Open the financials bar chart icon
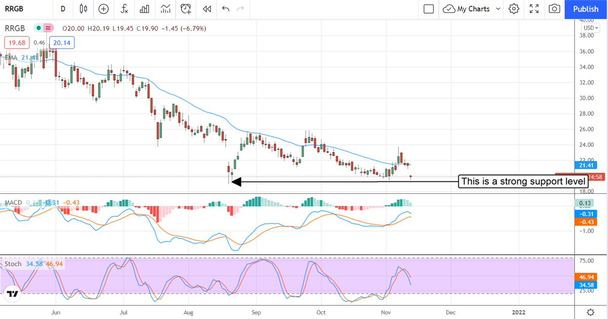 click(144, 9)
